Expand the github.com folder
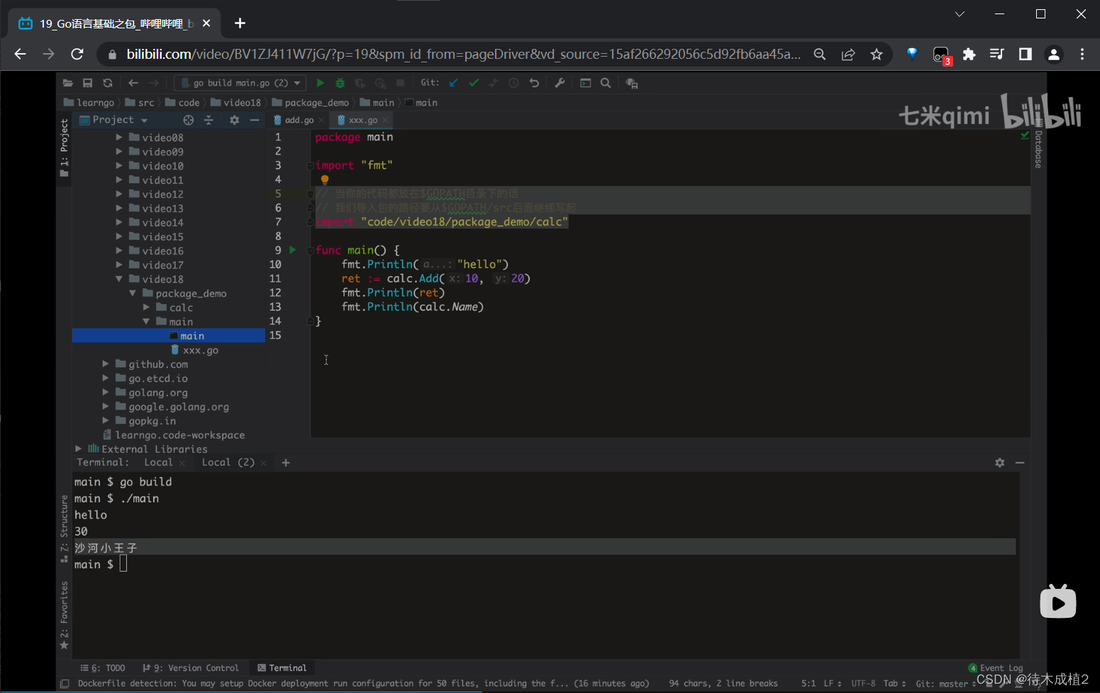 [x=106, y=364]
